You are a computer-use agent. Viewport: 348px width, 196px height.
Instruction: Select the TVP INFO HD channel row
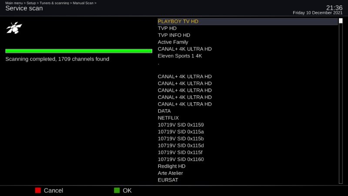pos(248,35)
